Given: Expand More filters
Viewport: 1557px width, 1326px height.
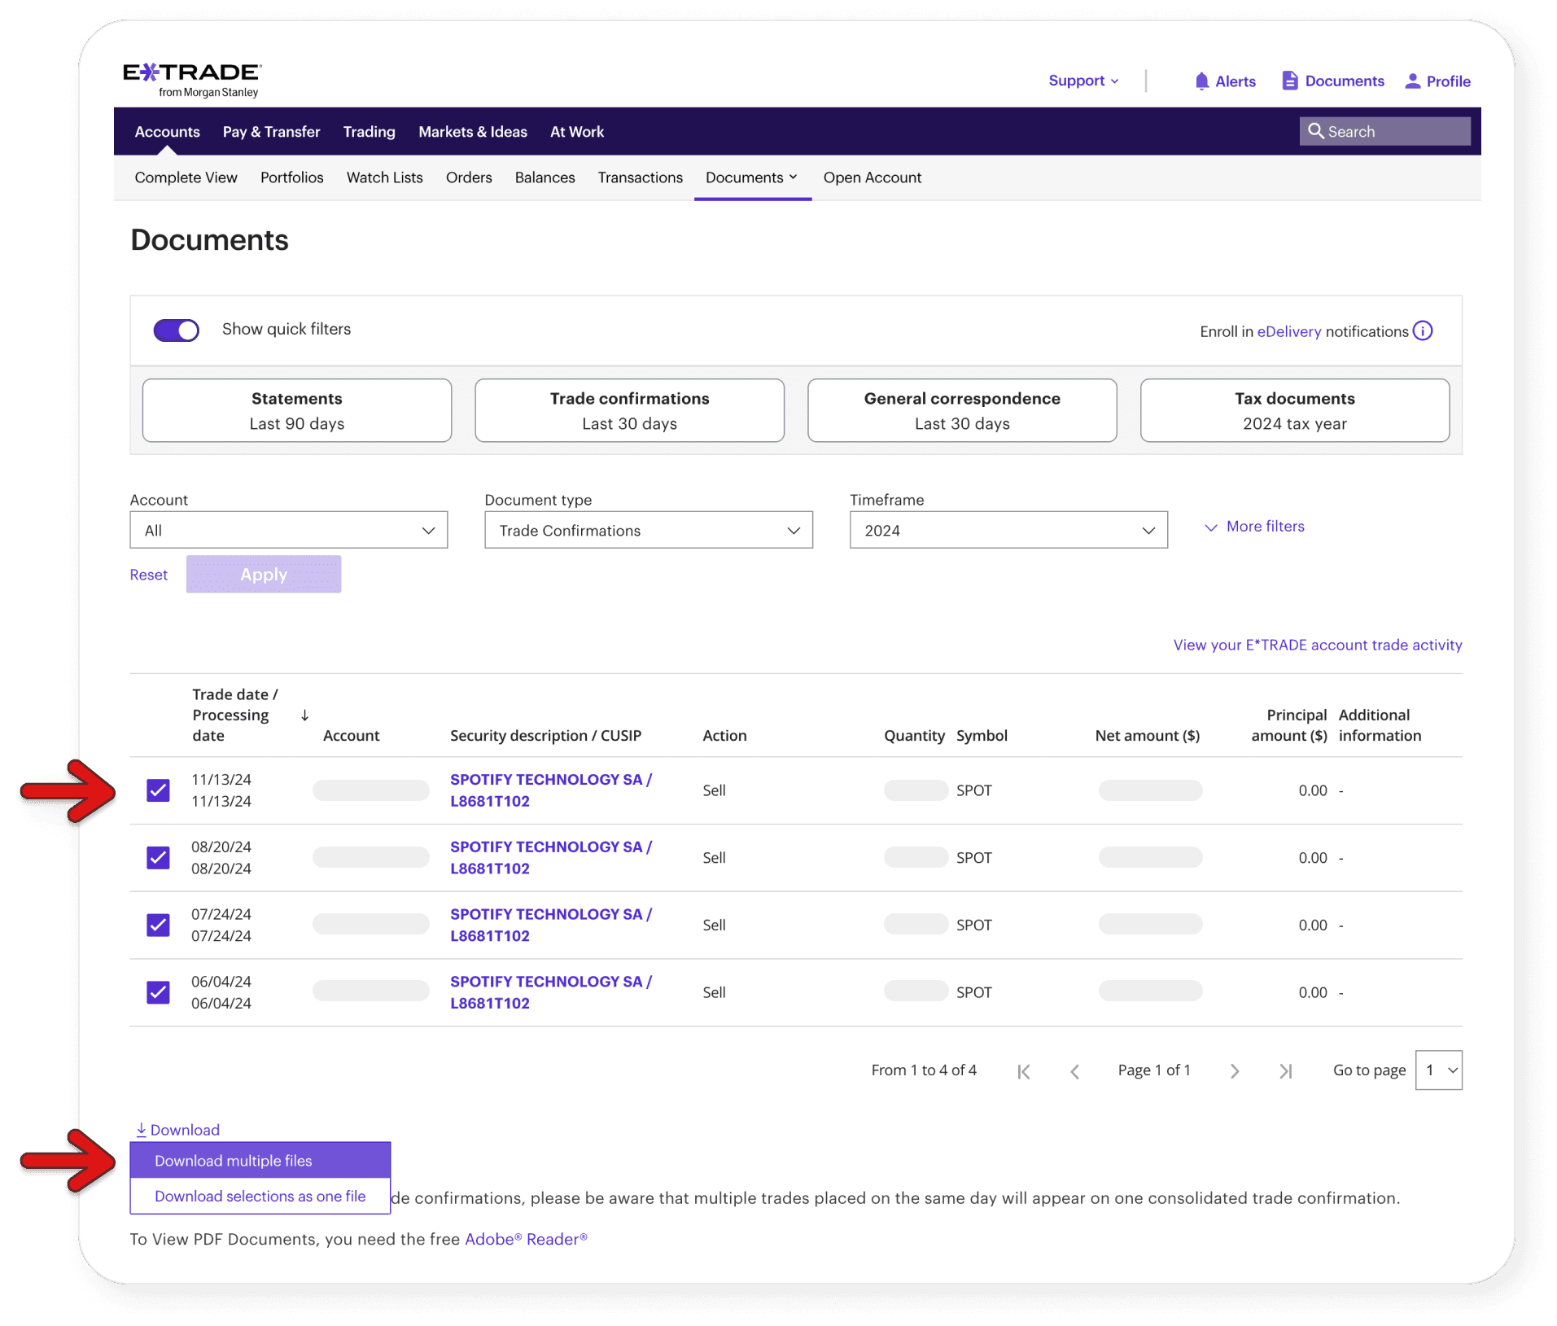Looking at the screenshot, I should point(1254,527).
